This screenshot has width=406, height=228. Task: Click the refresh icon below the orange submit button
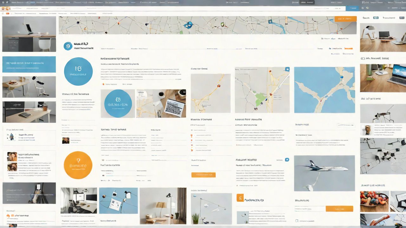pos(297,221)
